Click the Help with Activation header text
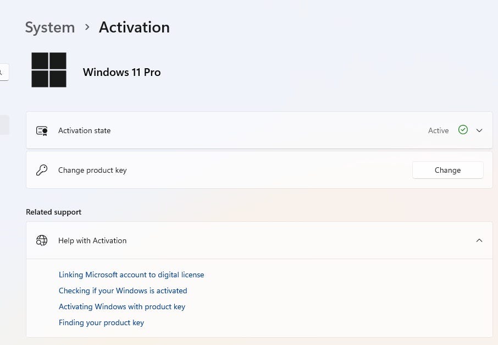Screen dimensions: 498x345 pos(92,240)
